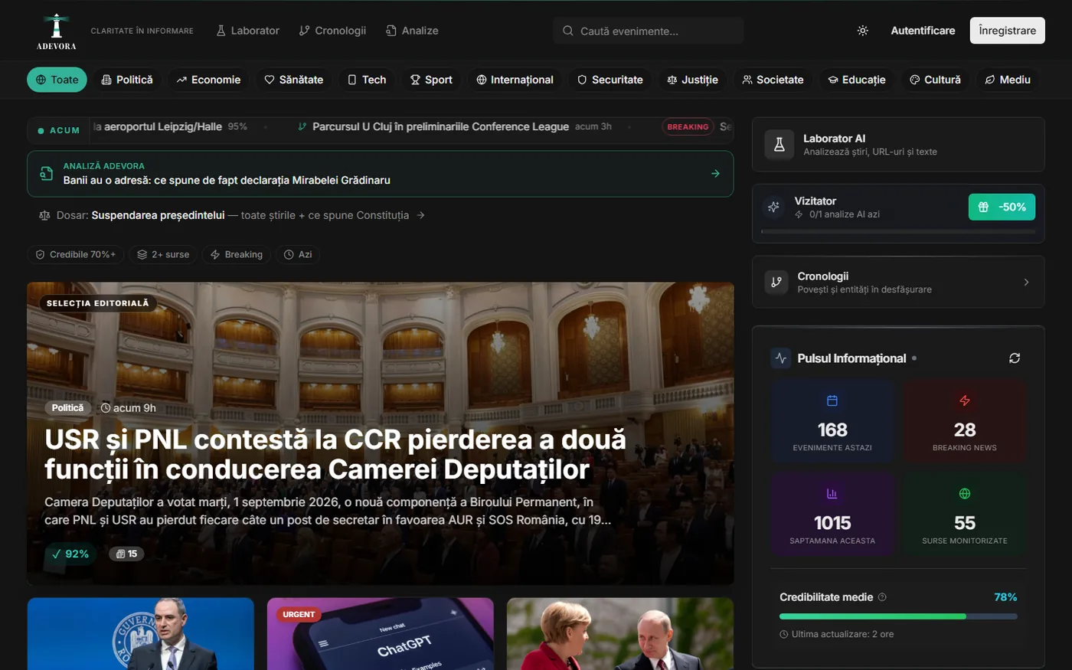Viewport: 1072px width, 670px height.
Task: Click the lightning icon above Breaking News
Action: 965,400
